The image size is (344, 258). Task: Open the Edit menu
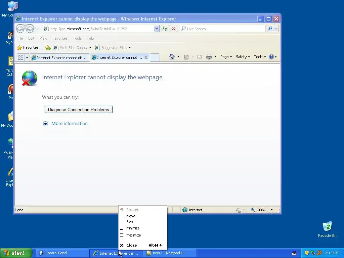31,38
